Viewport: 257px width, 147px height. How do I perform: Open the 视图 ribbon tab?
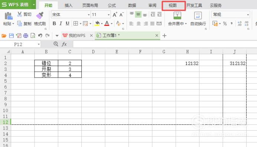click(173, 6)
